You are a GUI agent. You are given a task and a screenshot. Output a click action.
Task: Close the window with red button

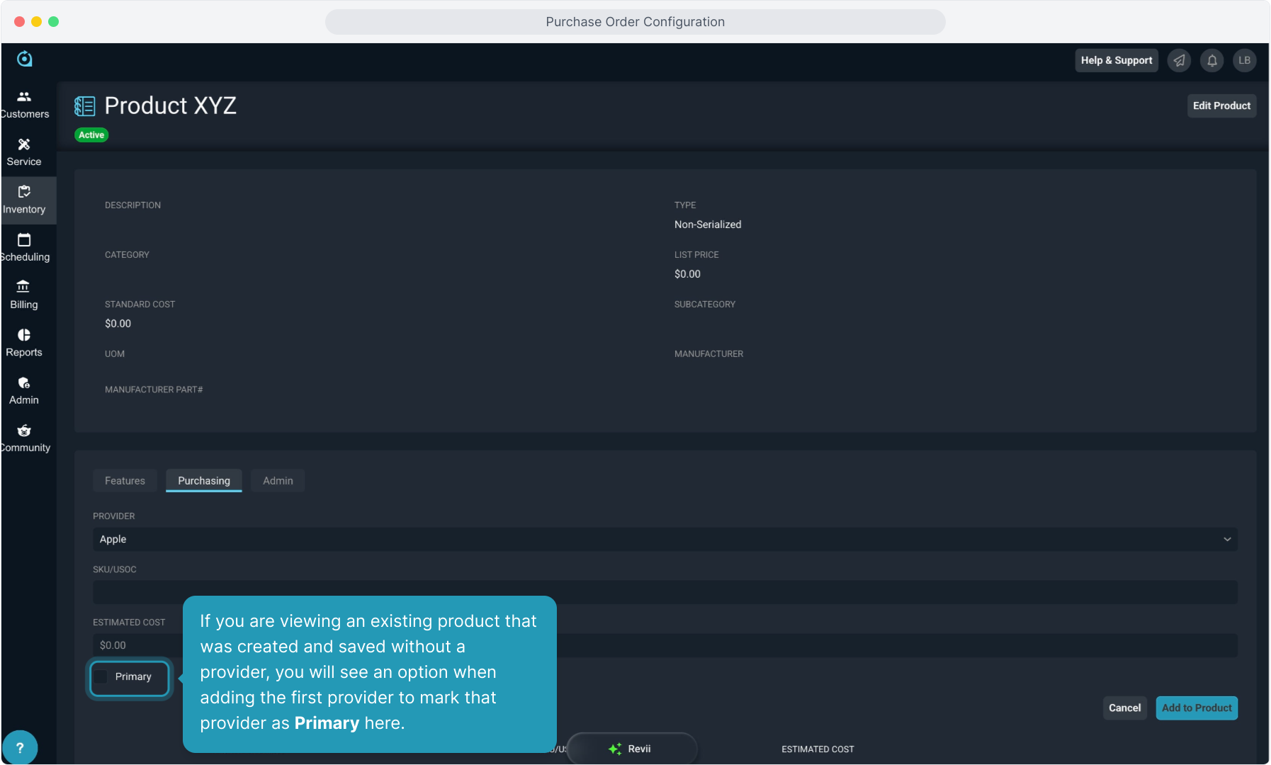point(19,22)
